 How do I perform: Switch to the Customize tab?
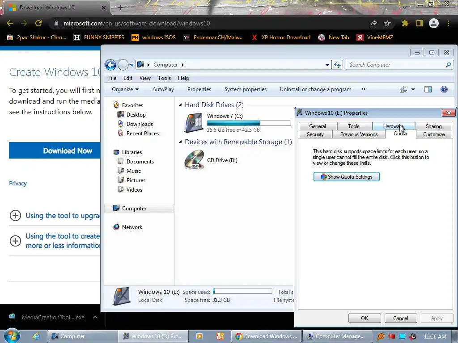click(434, 134)
